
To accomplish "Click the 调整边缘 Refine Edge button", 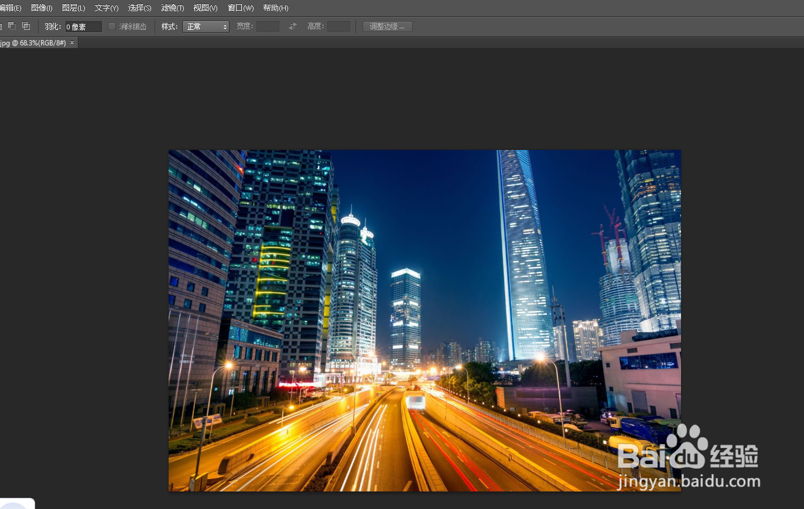I will (387, 26).
